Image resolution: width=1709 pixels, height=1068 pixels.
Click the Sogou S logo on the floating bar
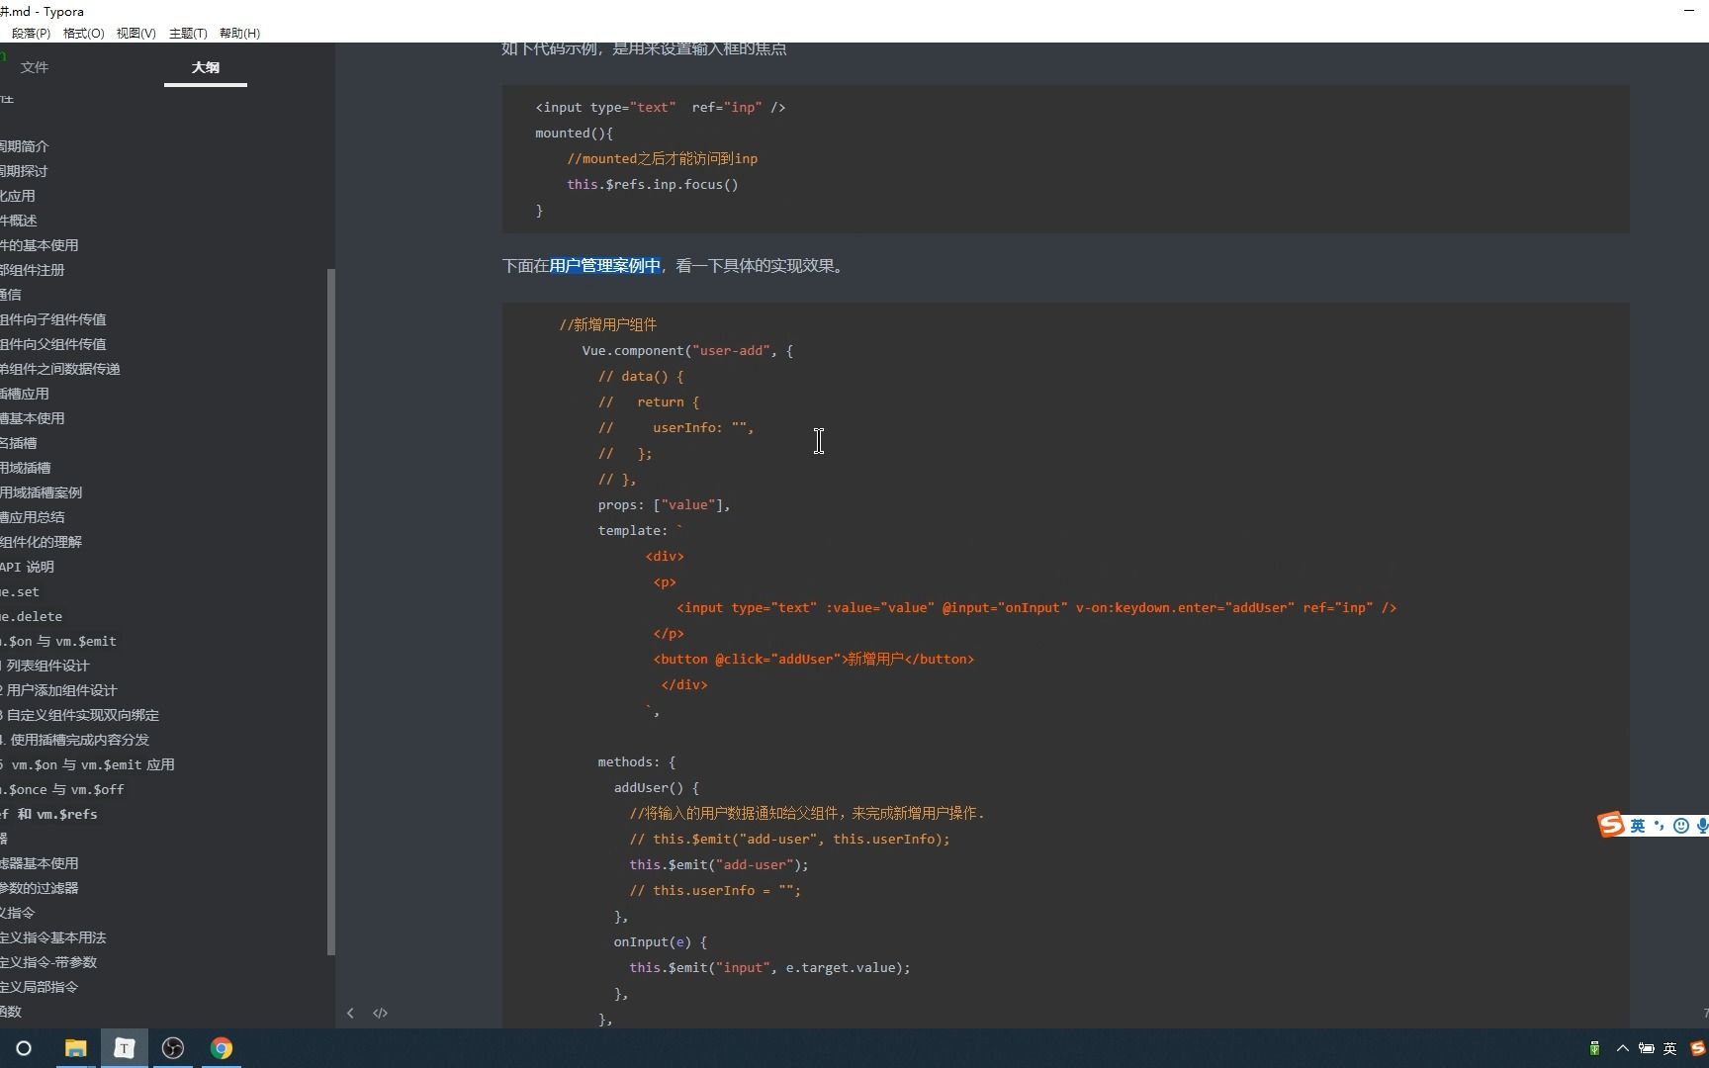(x=1611, y=825)
